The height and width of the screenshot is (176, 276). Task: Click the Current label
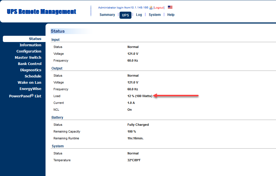tap(59, 103)
